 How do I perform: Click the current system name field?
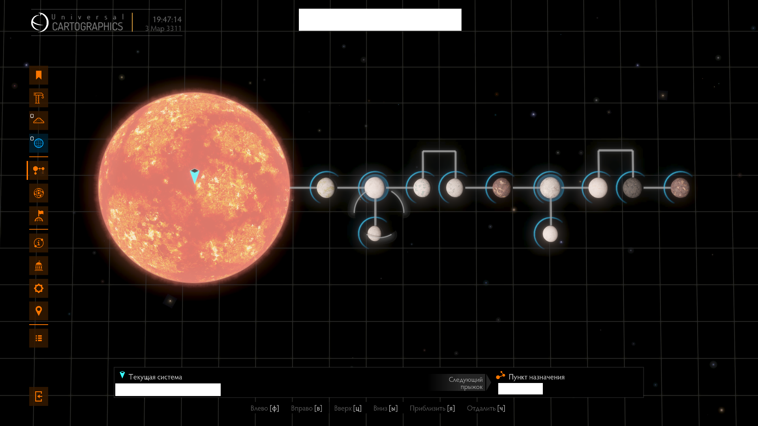pos(168,390)
